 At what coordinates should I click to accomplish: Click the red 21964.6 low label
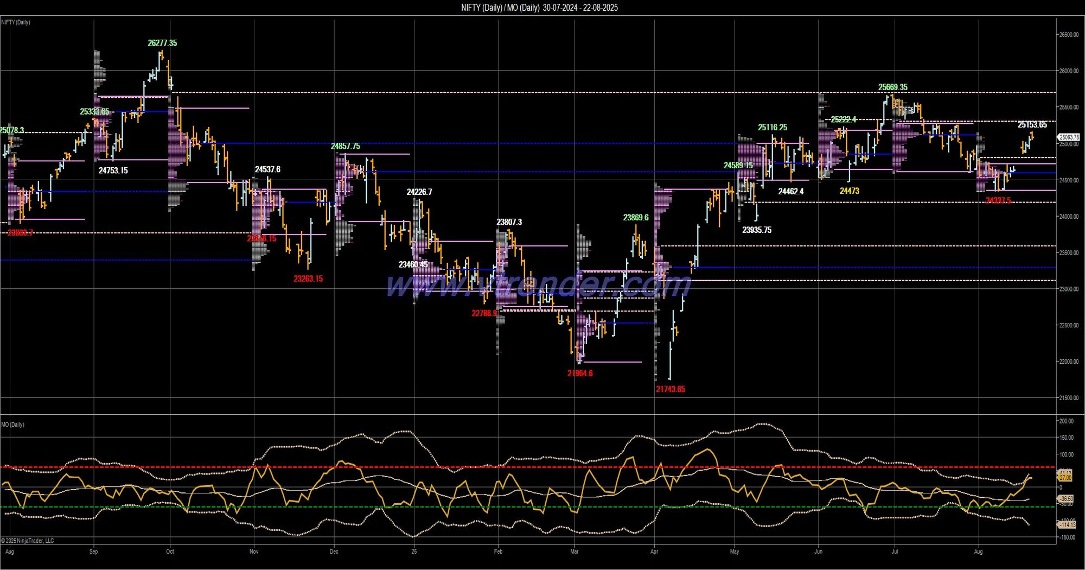[x=579, y=373]
